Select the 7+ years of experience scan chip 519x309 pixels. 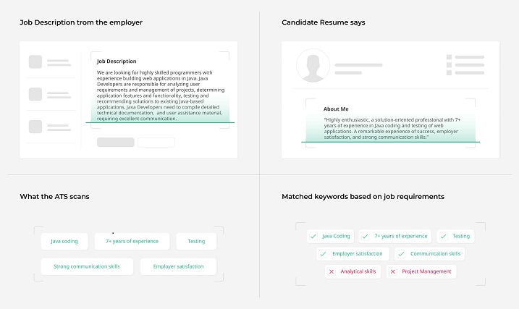pyautogui.click(x=132, y=241)
